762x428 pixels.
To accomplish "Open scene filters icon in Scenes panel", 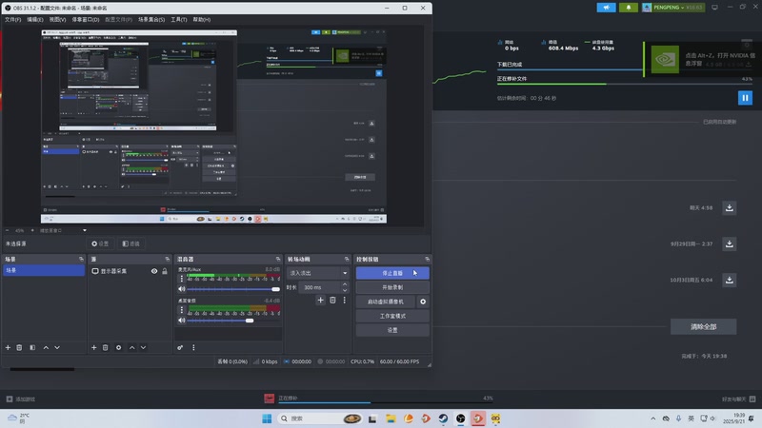I will pos(32,347).
